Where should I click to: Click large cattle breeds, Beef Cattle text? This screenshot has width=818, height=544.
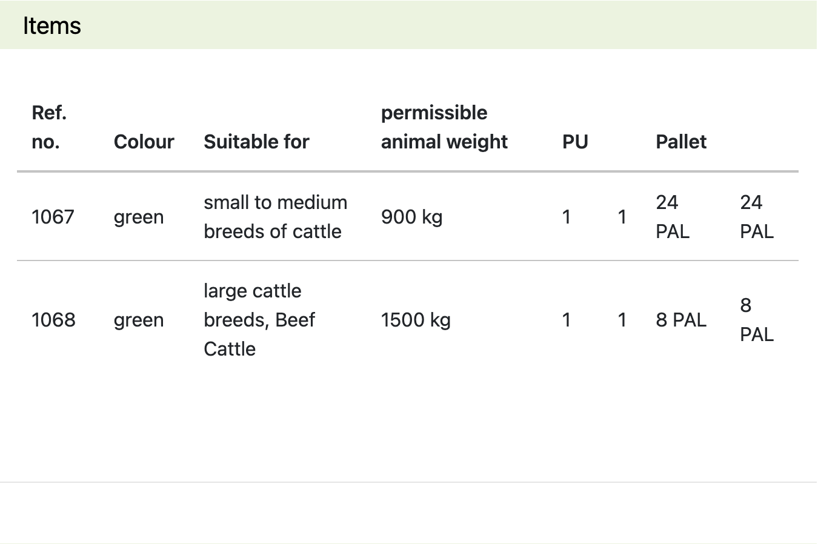click(259, 320)
